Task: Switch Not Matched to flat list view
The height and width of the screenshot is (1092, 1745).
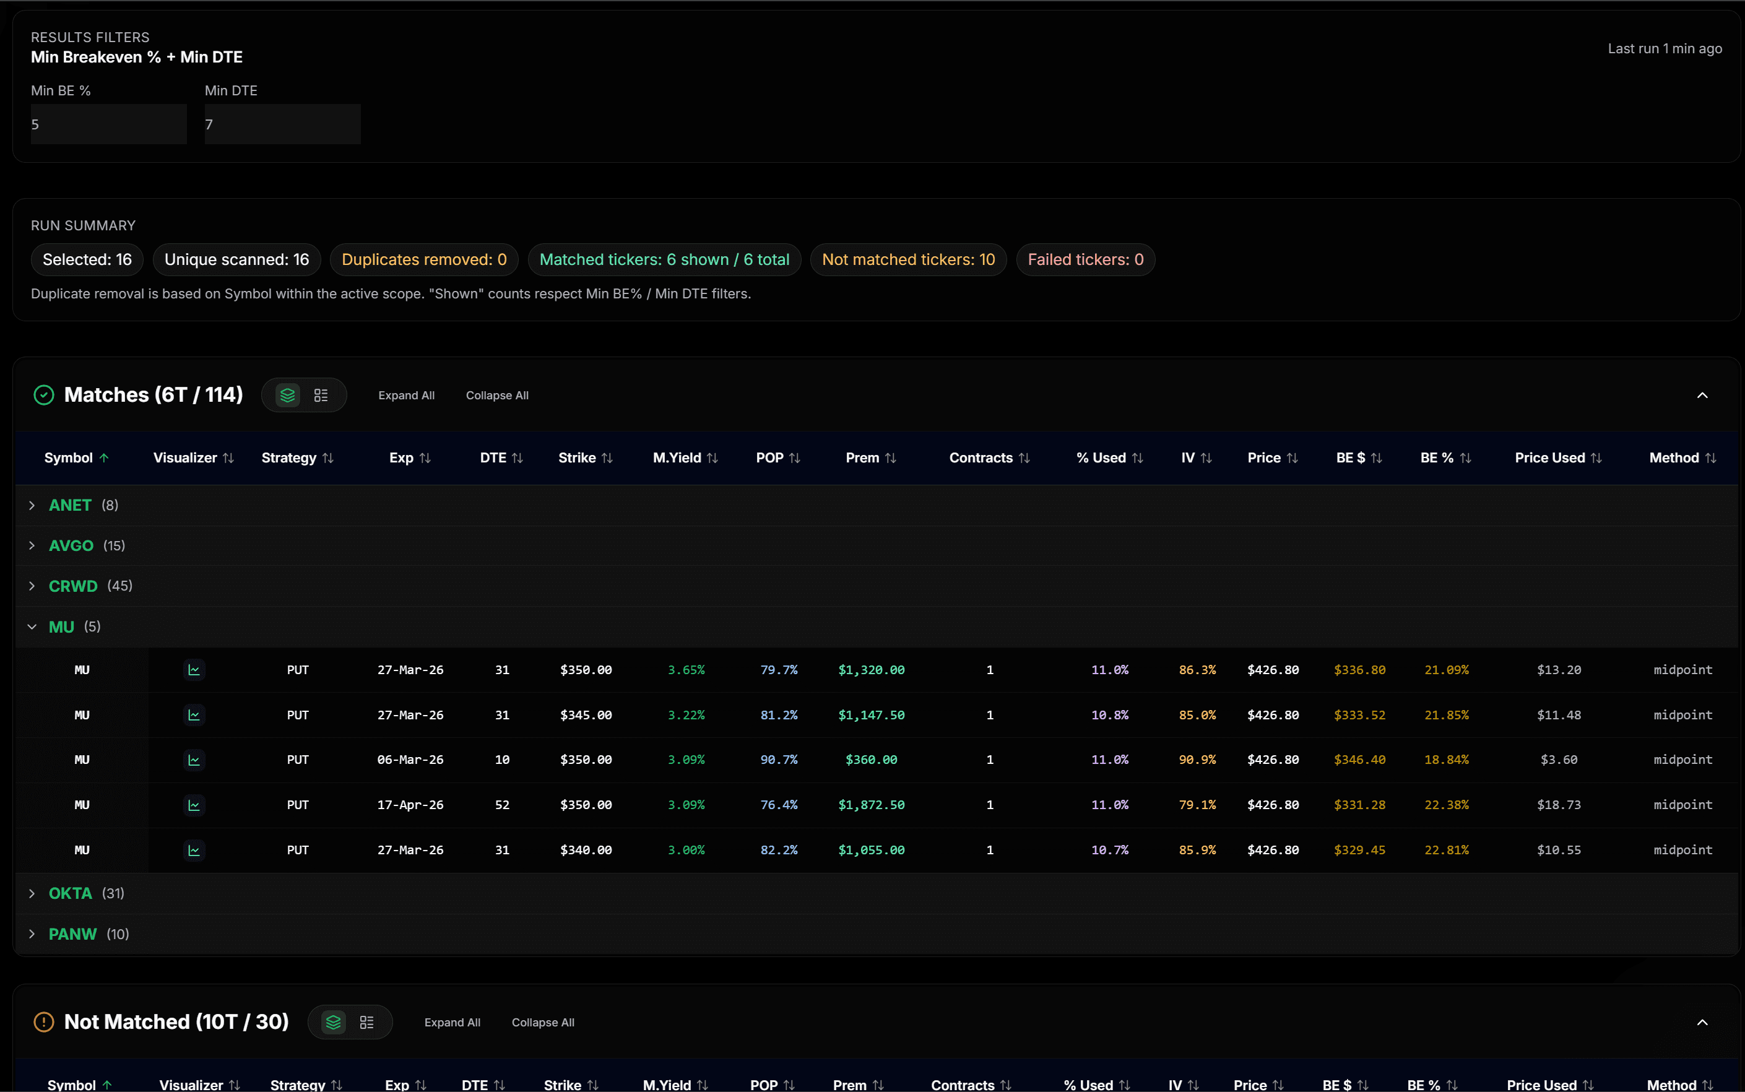Action: pos(366,1022)
